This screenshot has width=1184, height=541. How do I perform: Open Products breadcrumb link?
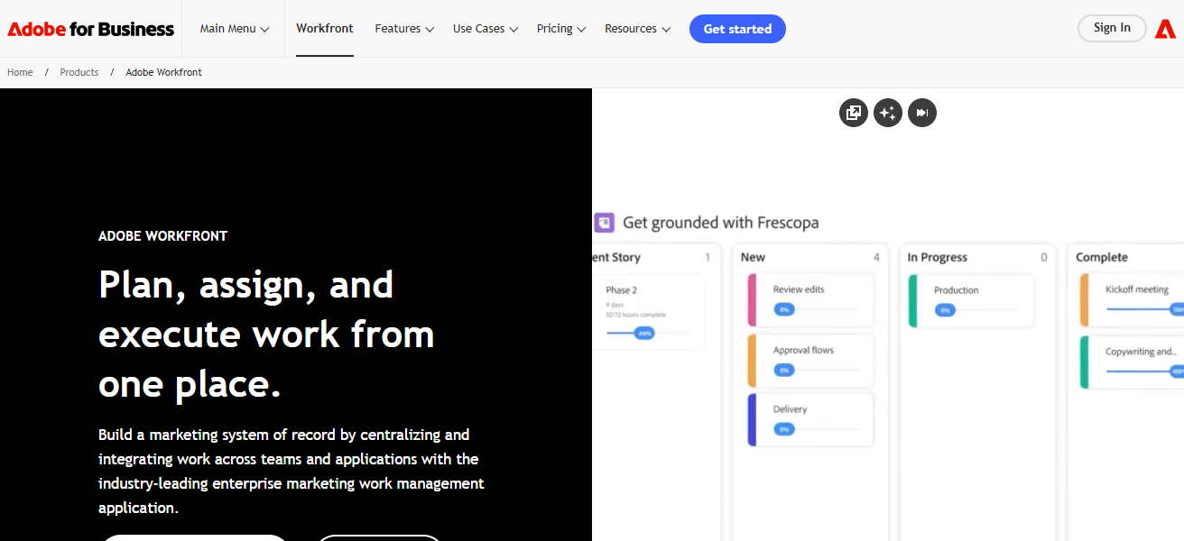click(79, 71)
